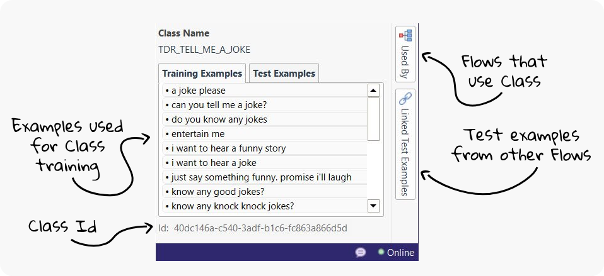604x276 pixels.
Task: Switch to the Test Examples tab
Action: click(284, 74)
